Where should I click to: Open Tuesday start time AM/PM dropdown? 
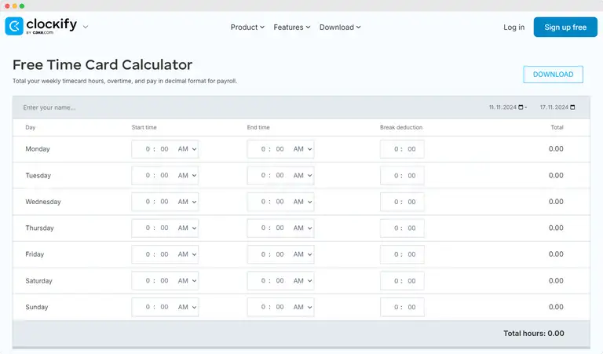tap(188, 175)
